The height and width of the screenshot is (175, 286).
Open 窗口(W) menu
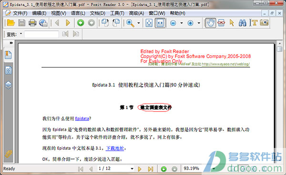point(157,13)
